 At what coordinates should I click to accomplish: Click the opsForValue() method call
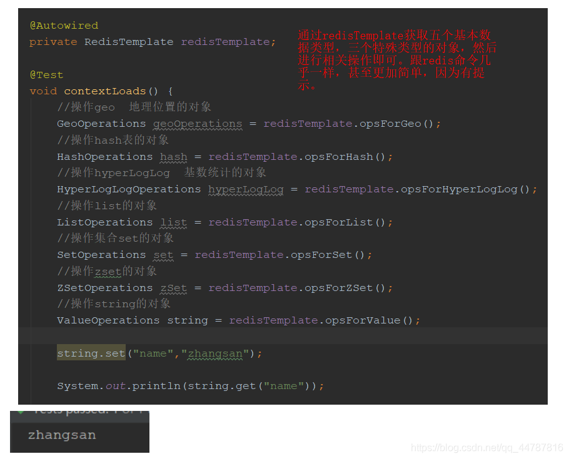click(369, 320)
